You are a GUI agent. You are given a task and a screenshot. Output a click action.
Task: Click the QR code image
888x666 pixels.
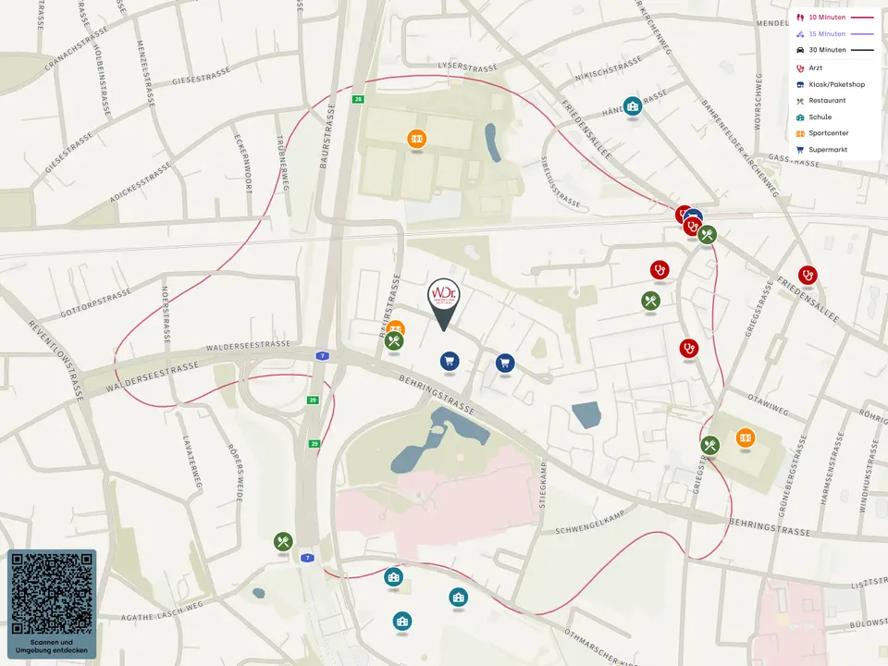pyautogui.click(x=52, y=594)
